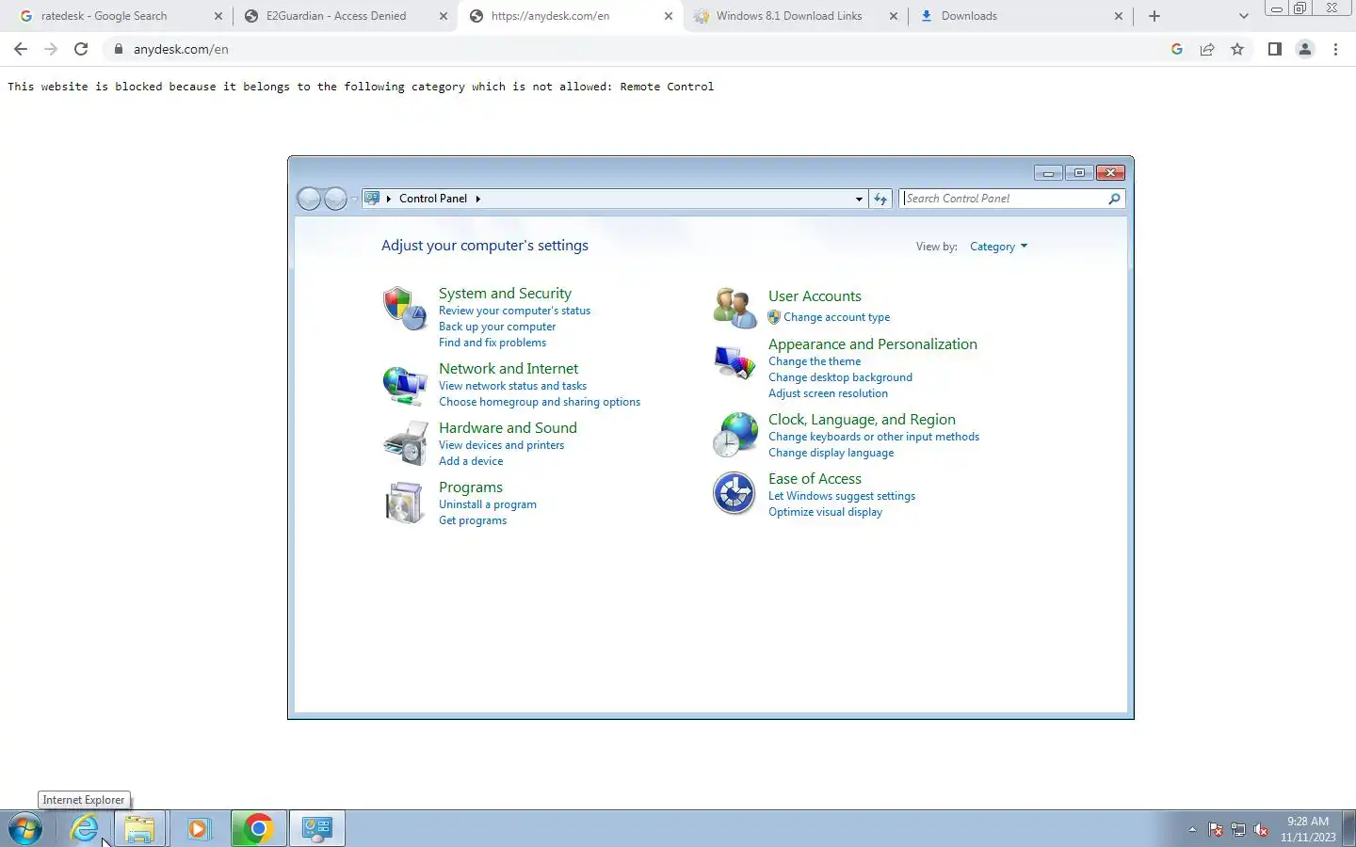
Task: Share this page from address bar
Action: pyautogui.click(x=1207, y=49)
